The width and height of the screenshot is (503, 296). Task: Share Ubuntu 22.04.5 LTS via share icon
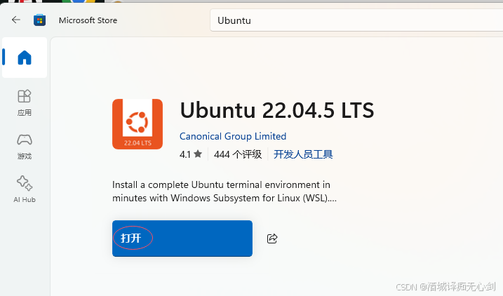point(272,238)
